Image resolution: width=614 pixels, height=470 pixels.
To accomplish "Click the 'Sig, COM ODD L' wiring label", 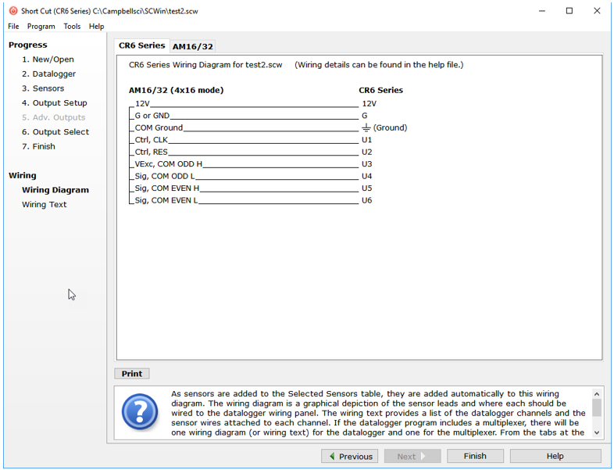I will pyautogui.click(x=165, y=176).
